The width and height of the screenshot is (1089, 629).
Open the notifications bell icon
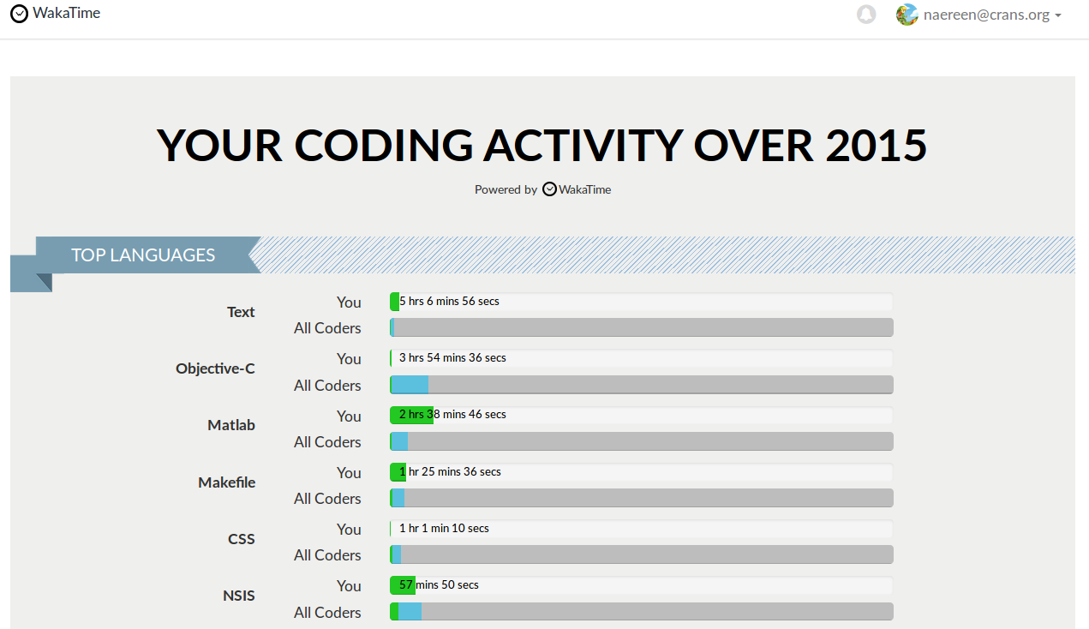point(866,15)
